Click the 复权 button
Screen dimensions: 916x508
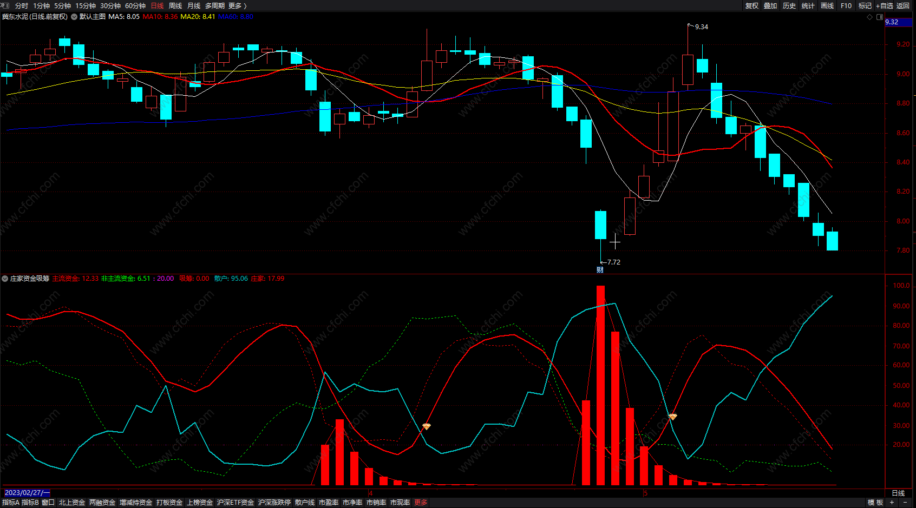pos(752,6)
